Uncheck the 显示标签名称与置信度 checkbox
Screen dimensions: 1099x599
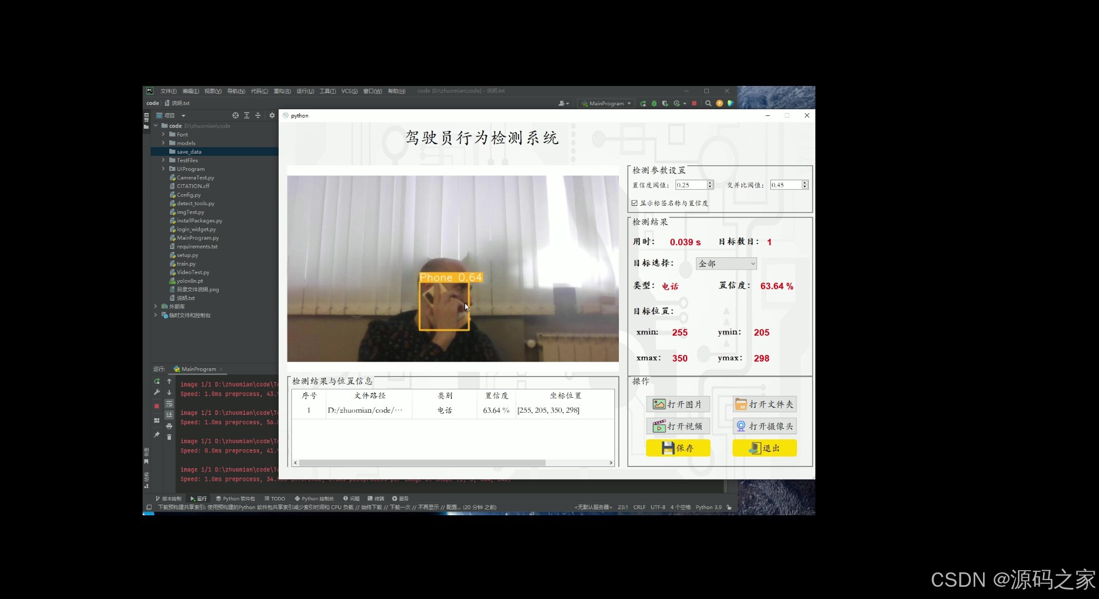pos(634,203)
